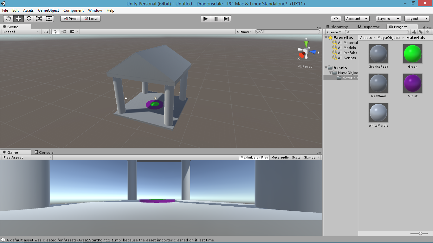Select the GraniteRock material thumbnail

[378, 54]
